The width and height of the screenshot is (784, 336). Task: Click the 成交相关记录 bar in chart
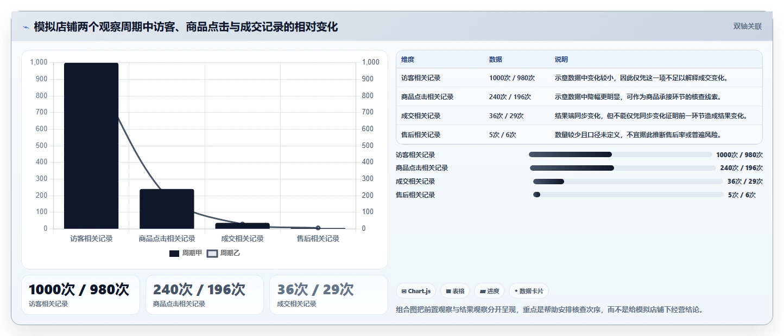pos(242,225)
